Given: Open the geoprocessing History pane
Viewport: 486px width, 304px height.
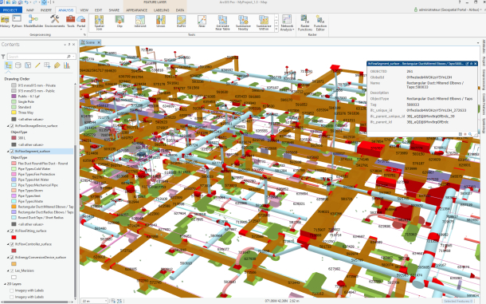Looking at the screenshot, I should (5, 22).
